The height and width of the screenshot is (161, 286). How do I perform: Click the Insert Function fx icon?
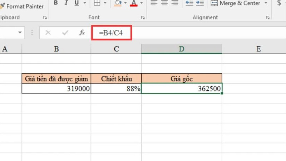tap(82, 33)
